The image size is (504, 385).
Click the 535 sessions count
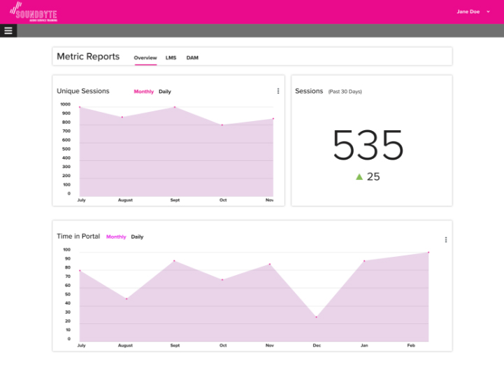click(368, 146)
